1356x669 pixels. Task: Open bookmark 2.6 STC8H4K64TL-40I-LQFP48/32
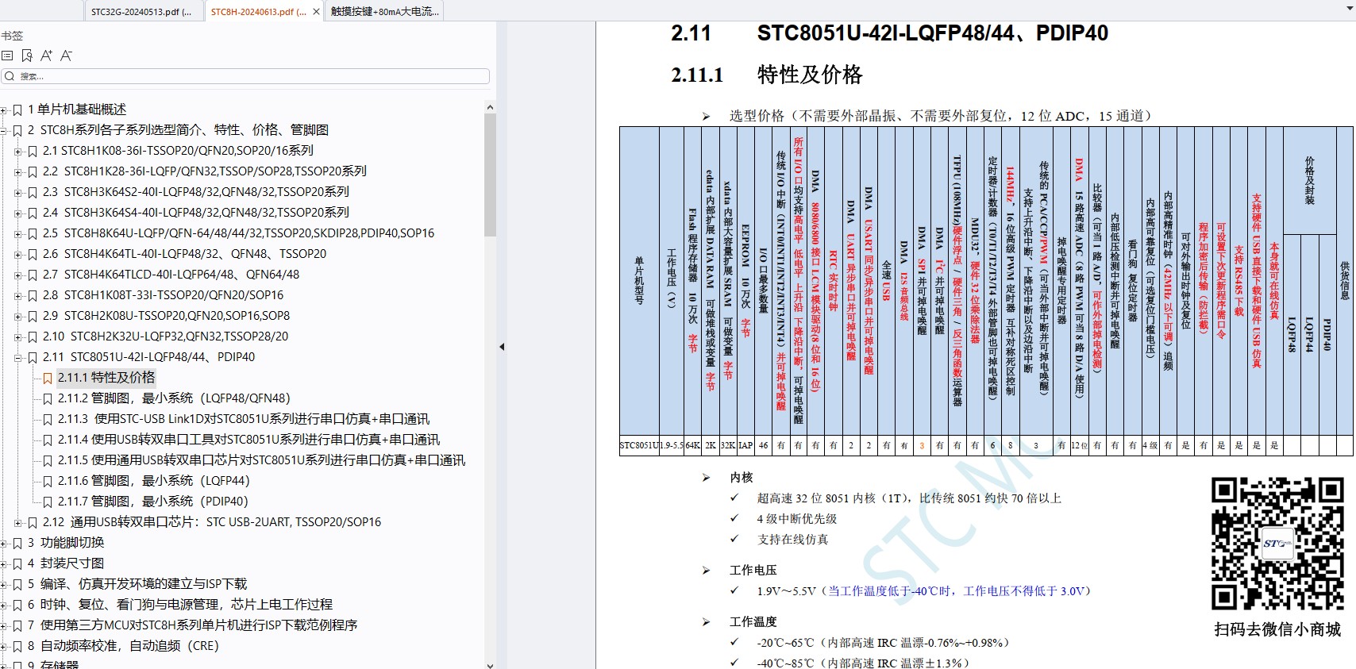[184, 254]
